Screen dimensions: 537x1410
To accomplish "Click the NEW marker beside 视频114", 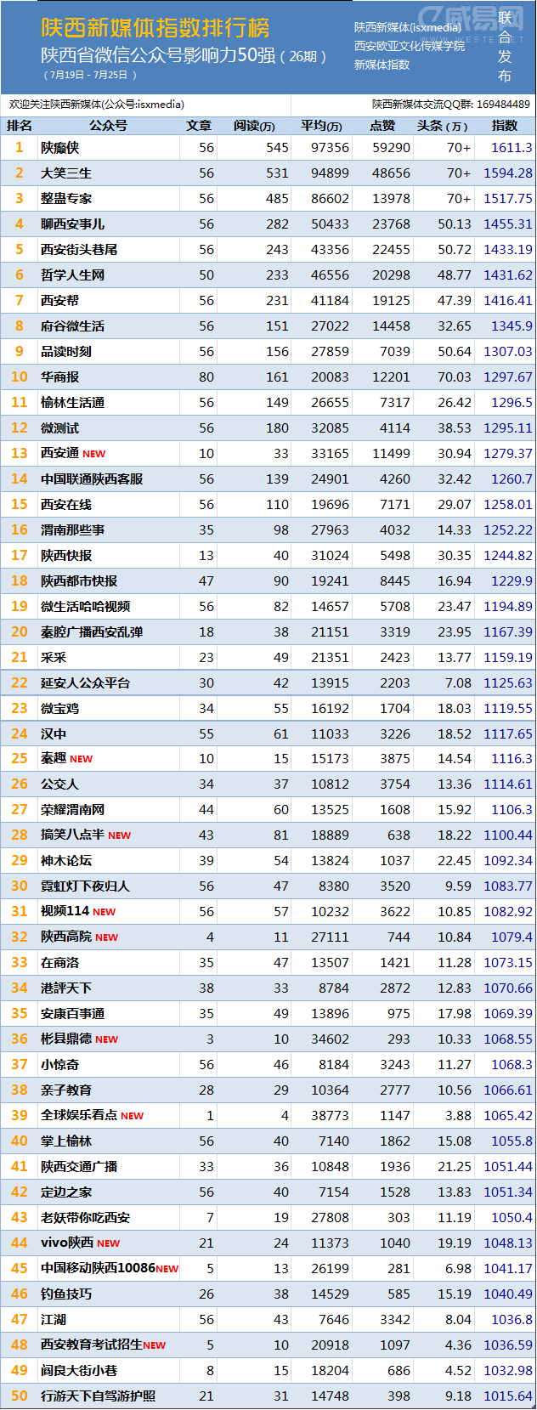I will tap(104, 912).
